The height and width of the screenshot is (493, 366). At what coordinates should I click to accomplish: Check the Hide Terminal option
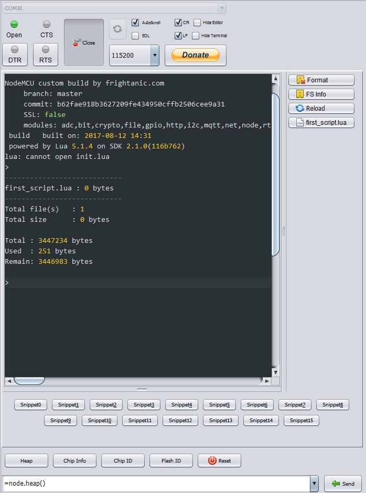(x=196, y=36)
